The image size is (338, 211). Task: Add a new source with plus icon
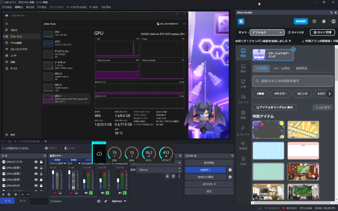[3, 195]
